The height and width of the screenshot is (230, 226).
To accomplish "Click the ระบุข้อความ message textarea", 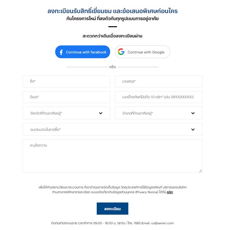I will [x=112, y=156].
